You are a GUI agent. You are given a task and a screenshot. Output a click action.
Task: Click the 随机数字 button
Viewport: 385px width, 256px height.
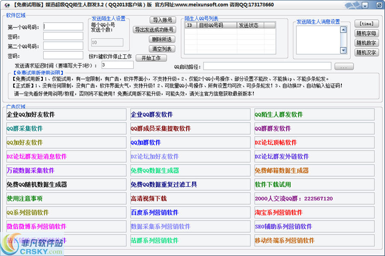pos(367,43)
